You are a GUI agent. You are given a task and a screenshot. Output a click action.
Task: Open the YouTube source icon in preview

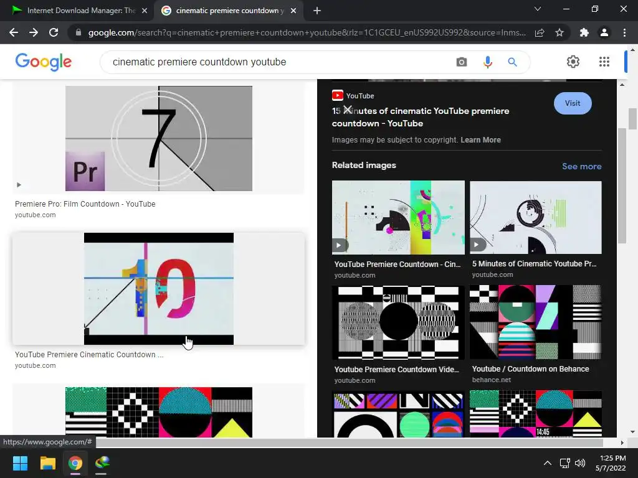[x=337, y=95]
